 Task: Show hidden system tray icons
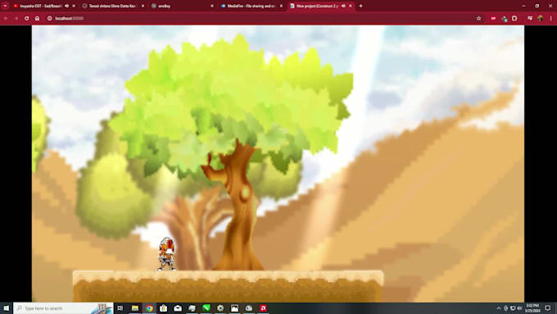click(499, 308)
